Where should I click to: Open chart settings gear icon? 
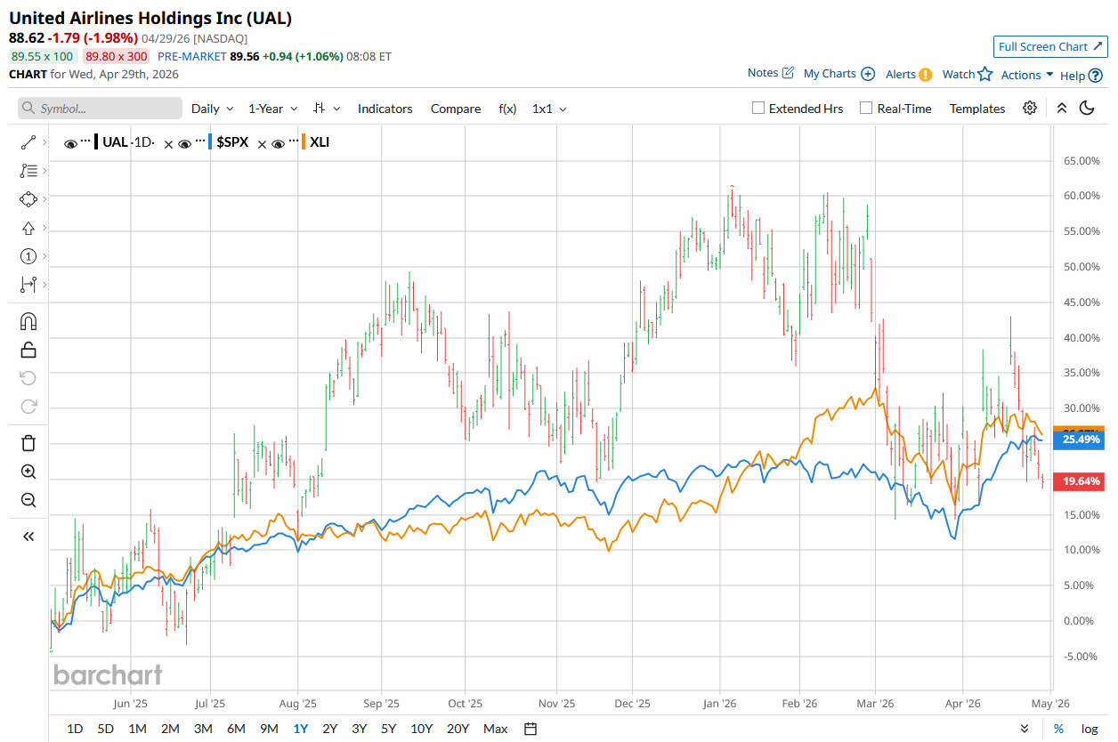coord(1030,109)
